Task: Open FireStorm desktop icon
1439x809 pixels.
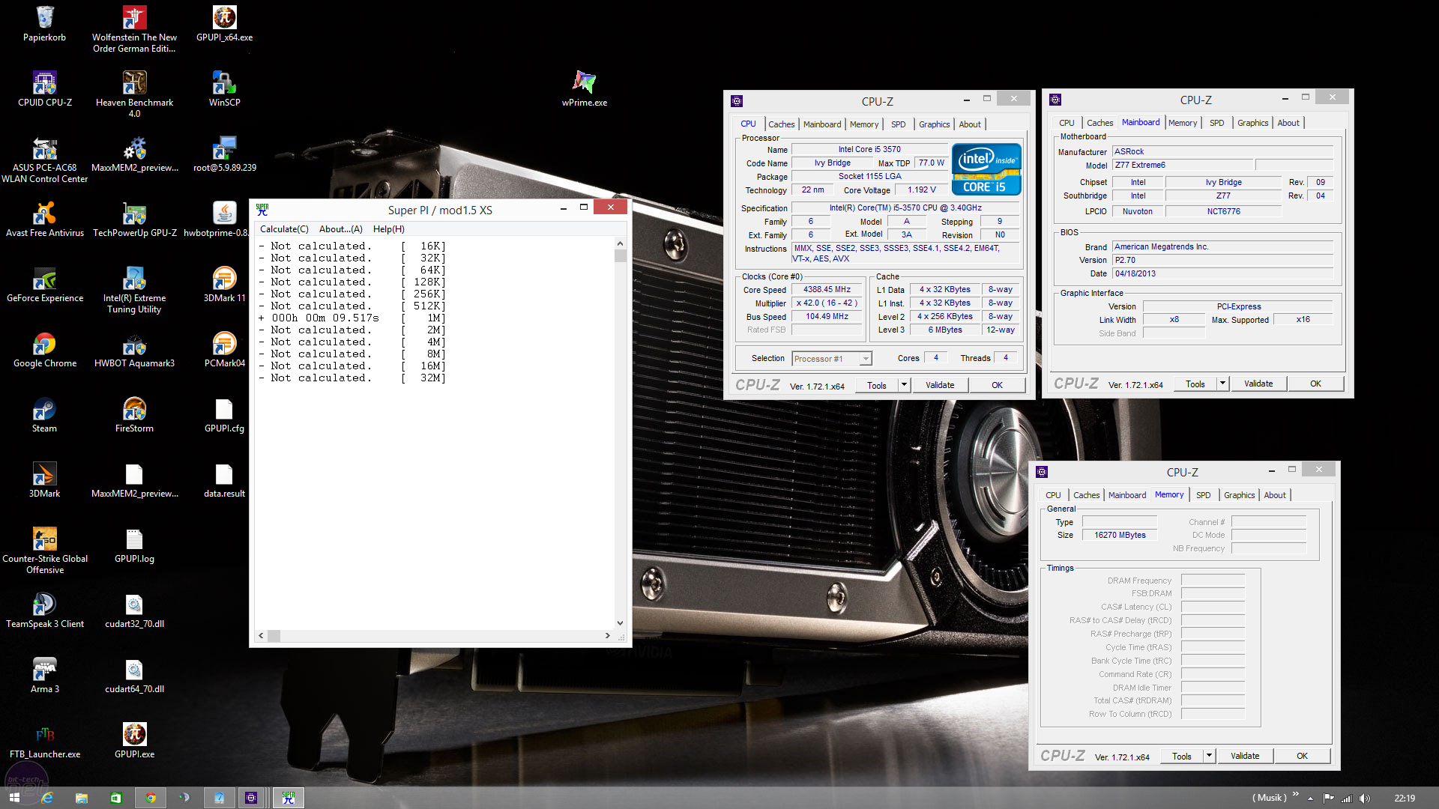Action: [134, 415]
